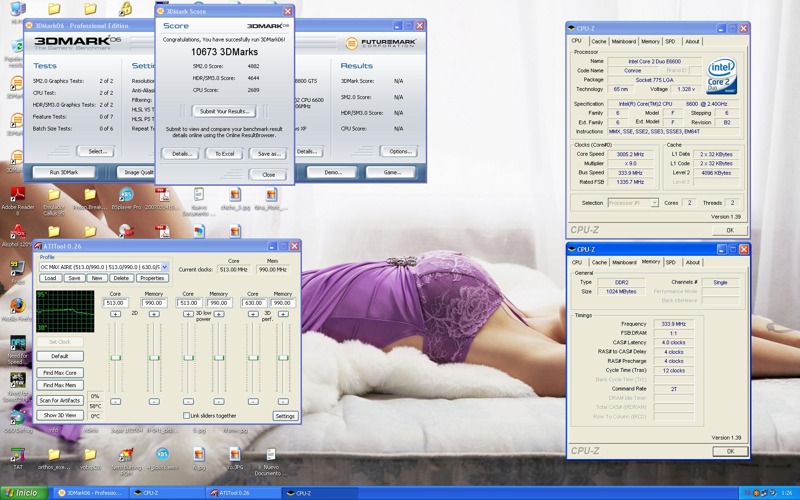The width and height of the screenshot is (800, 500).
Task: Click Find Max Core button
Action: (60, 373)
